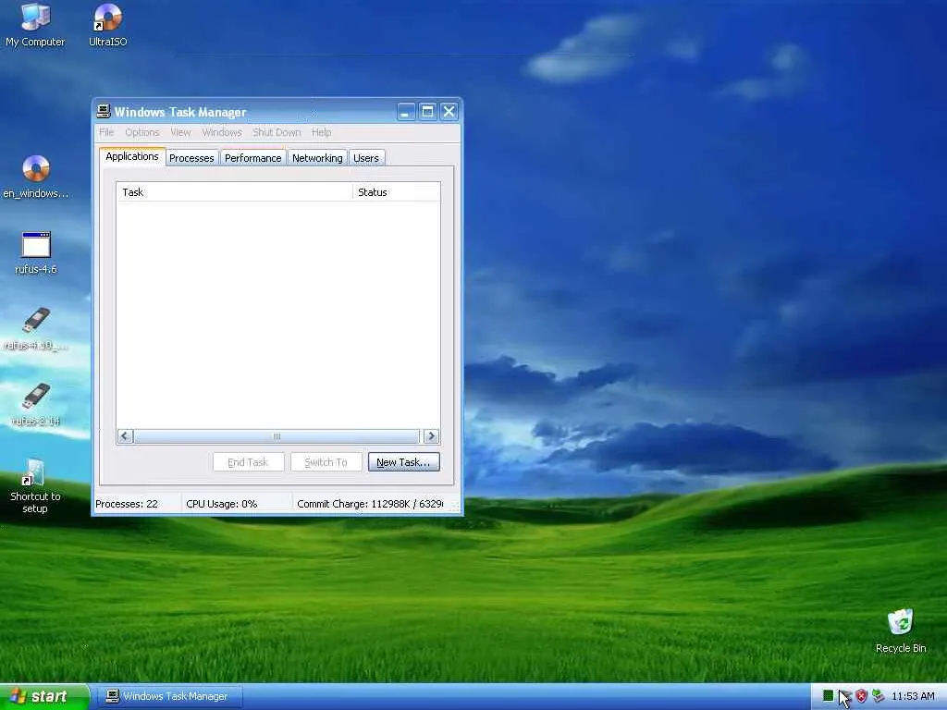Click the End Task button
The width and height of the screenshot is (947, 710).
(x=248, y=462)
